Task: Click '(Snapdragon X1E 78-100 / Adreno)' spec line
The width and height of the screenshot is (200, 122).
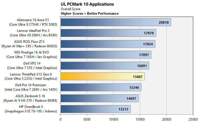Action: click(x=31, y=111)
